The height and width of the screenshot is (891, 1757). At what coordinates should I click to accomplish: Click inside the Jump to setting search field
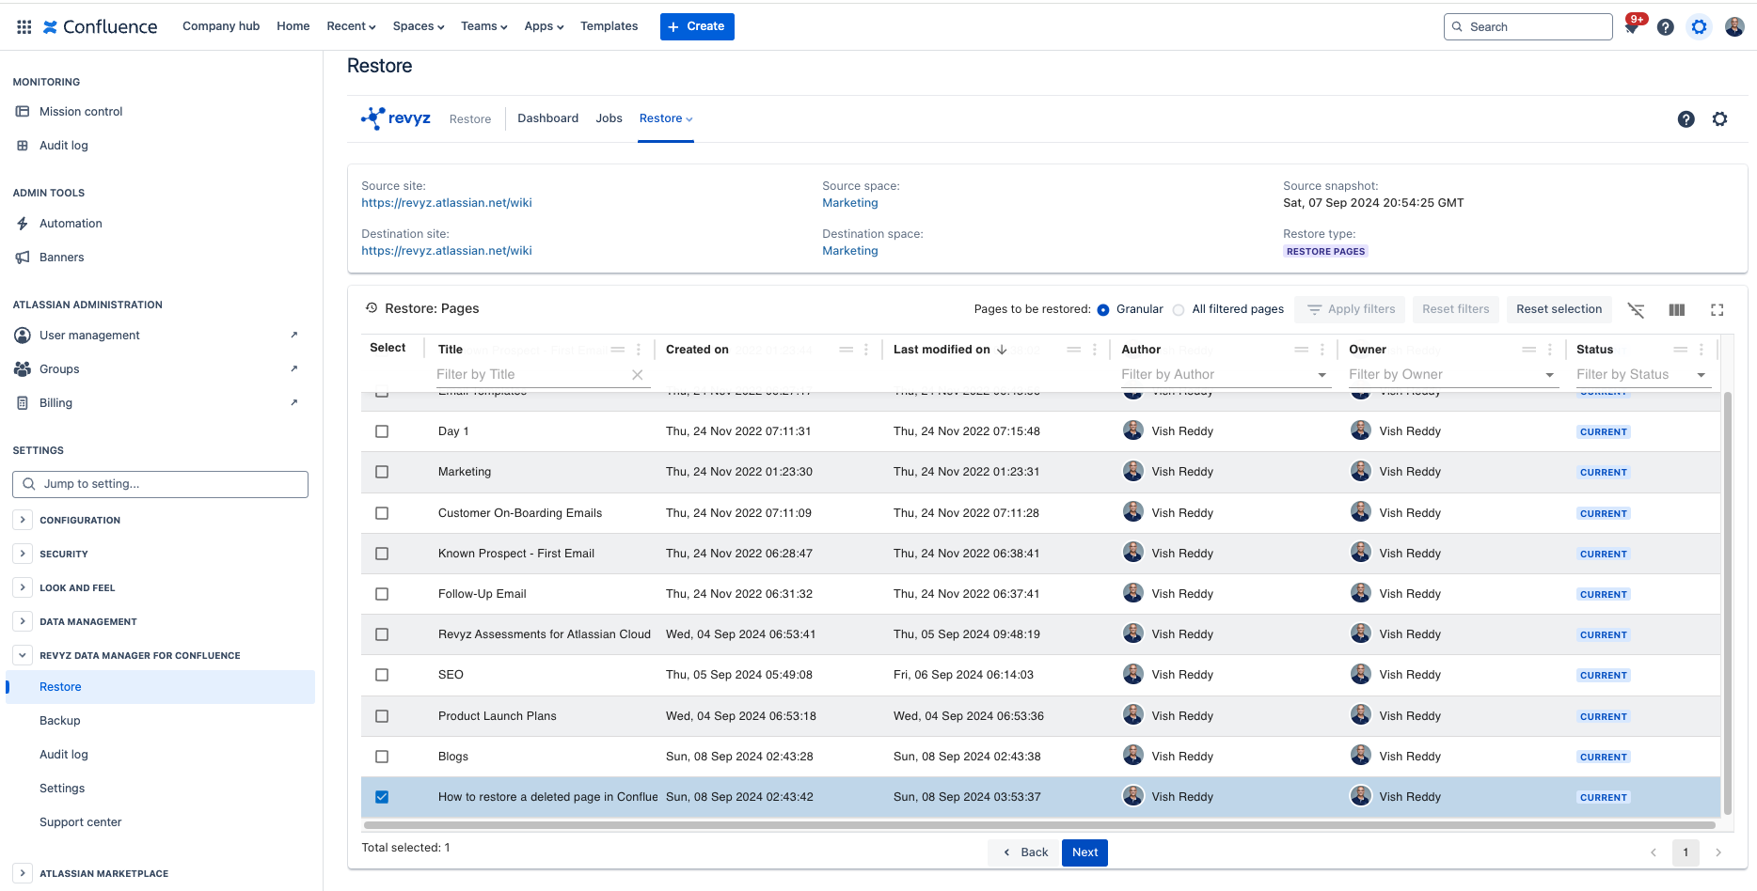[160, 484]
